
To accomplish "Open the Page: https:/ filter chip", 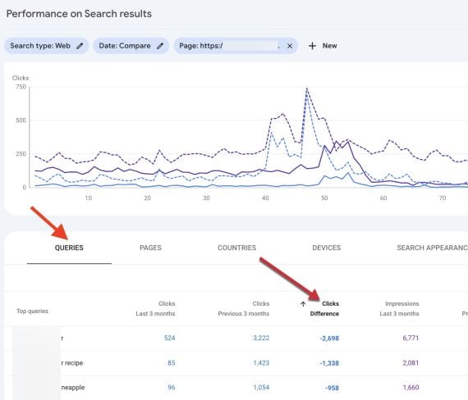I will 236,46.
